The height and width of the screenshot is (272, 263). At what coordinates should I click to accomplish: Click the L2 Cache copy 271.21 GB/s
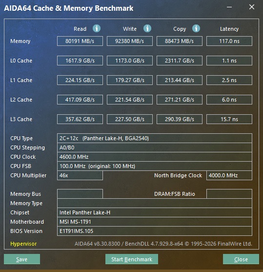pyautogui.click(x=180, y=100)
